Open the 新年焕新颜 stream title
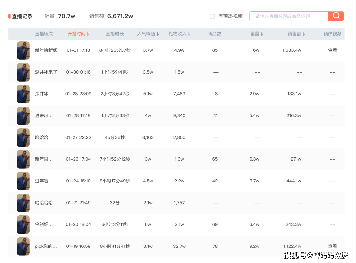356x263 pixels. [46, 50]
